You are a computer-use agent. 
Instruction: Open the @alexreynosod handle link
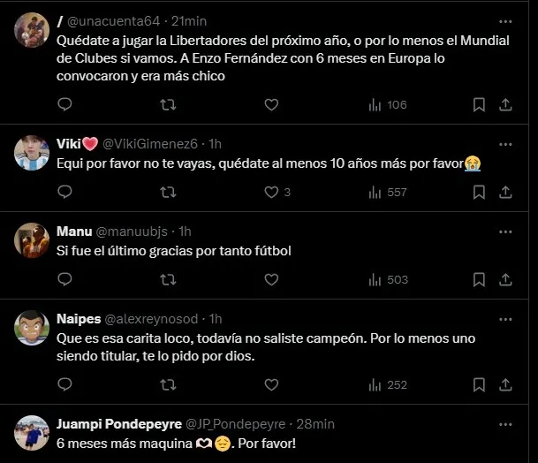pos(151,318)
